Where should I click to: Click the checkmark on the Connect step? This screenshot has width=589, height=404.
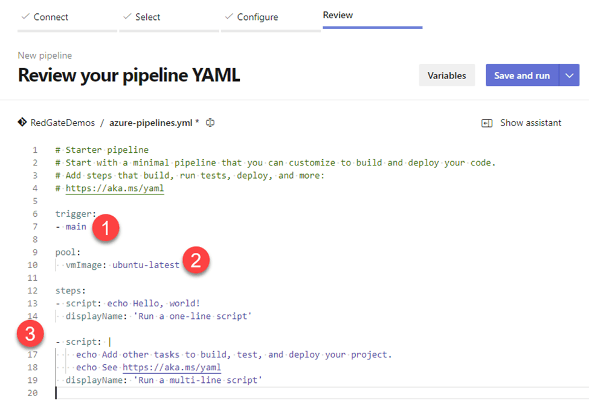25,17
